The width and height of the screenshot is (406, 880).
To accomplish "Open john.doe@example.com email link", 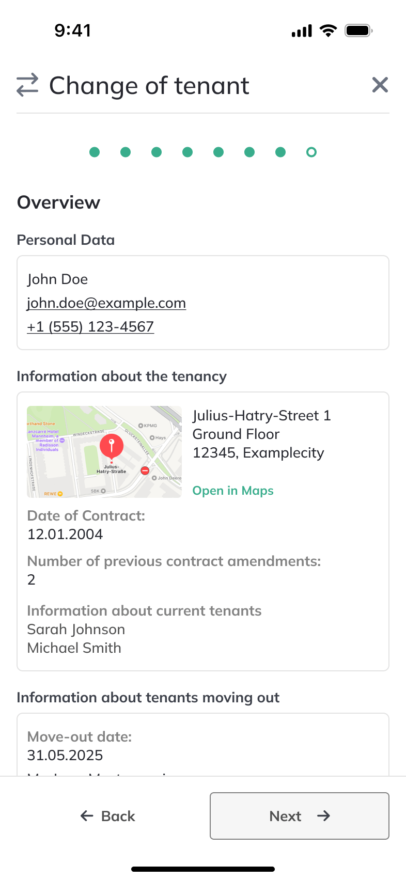I will (x=106, y=303).
